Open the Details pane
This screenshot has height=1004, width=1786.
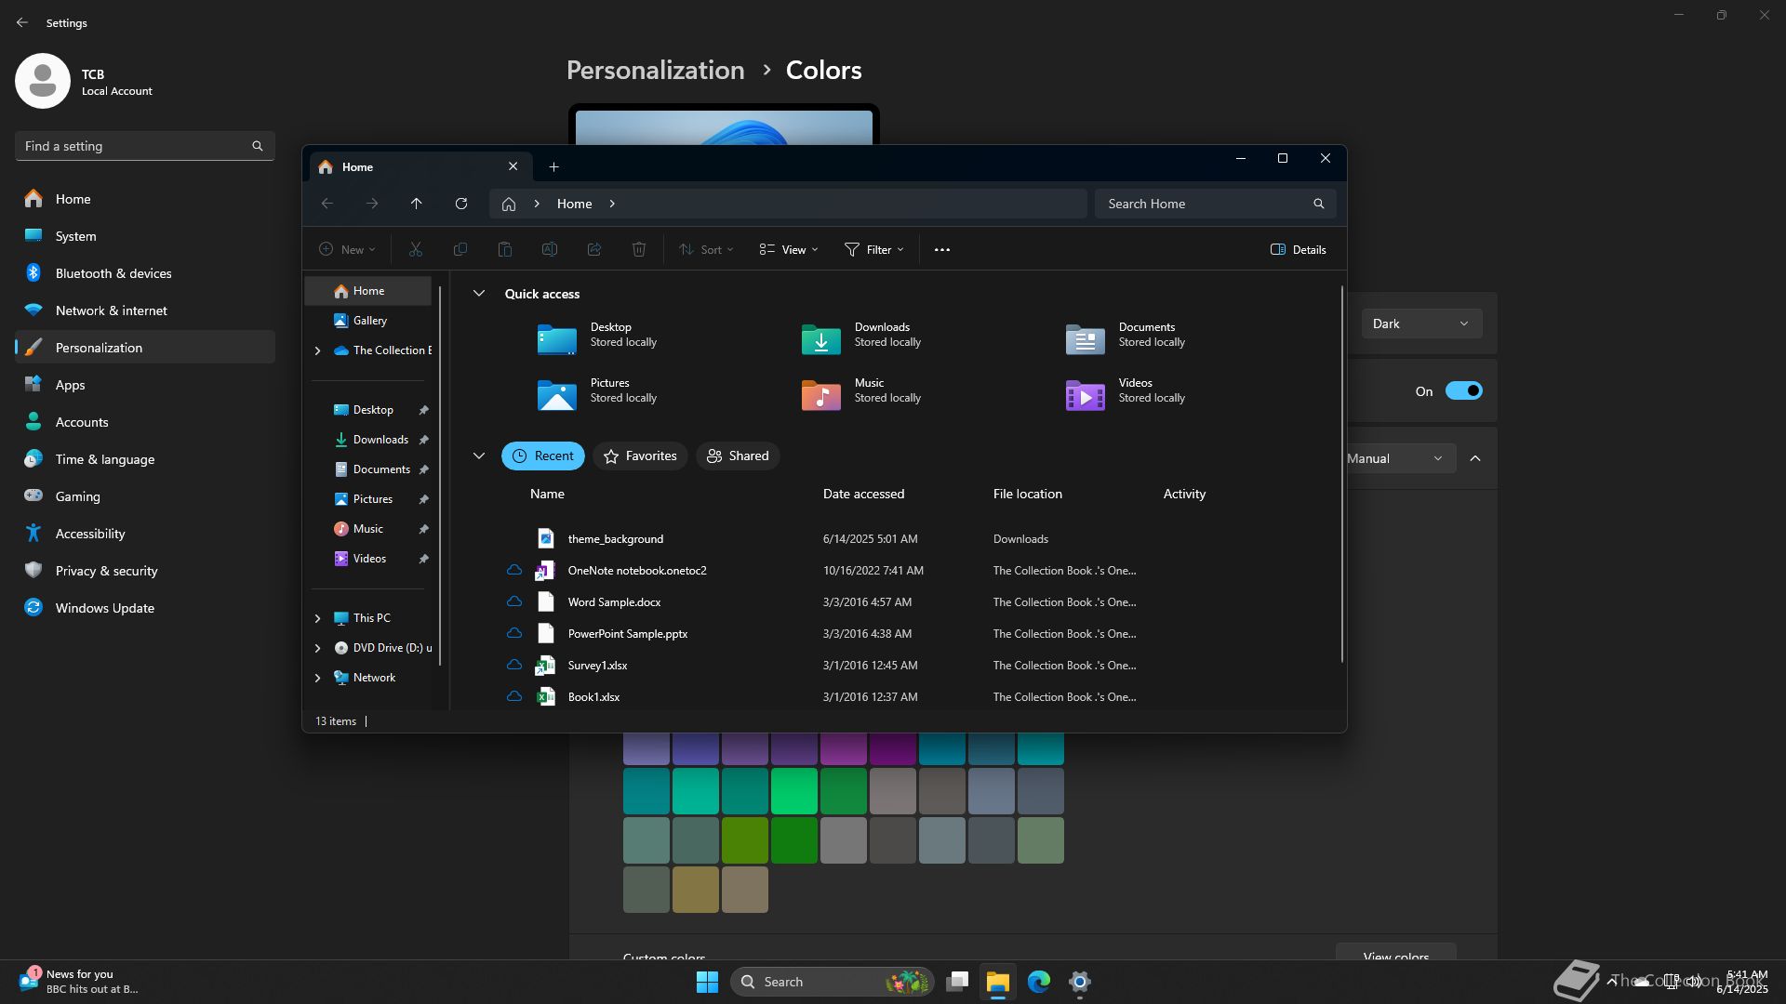tap(1298, 249)
